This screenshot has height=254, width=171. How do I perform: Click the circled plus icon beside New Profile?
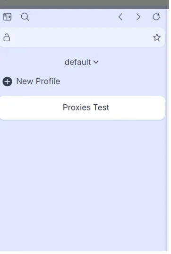[7, 82]
